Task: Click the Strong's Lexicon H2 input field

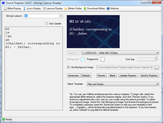Action: (42, 16)
